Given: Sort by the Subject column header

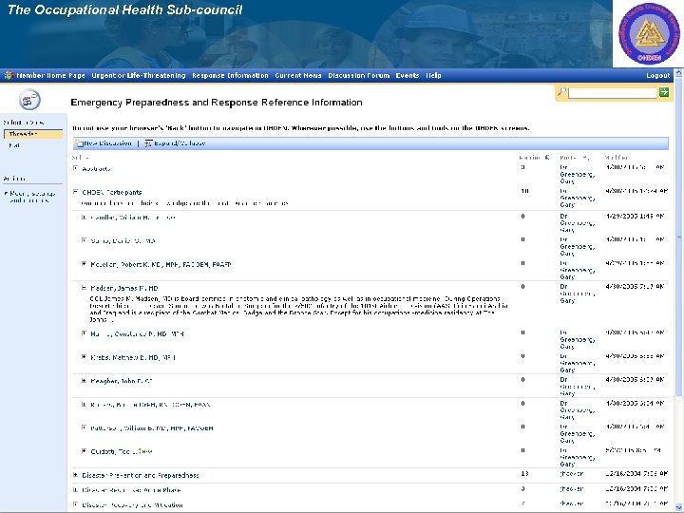Looking at the screenshot, I should click(80, 158).
